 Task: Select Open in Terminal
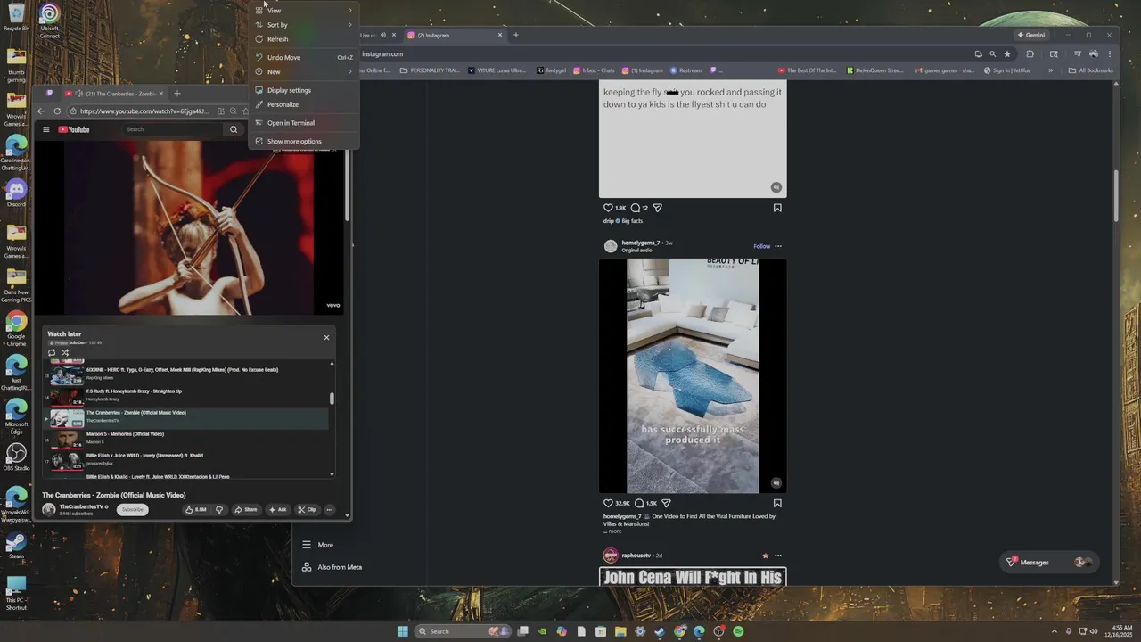(x=303, y=123)
